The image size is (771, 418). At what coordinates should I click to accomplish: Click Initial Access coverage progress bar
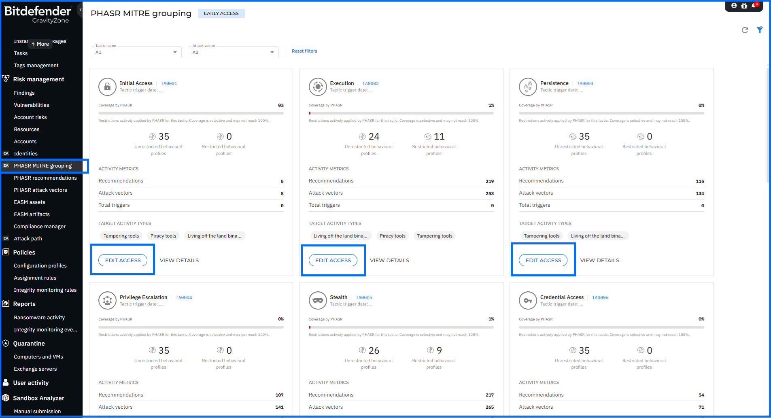pos(191,113)
